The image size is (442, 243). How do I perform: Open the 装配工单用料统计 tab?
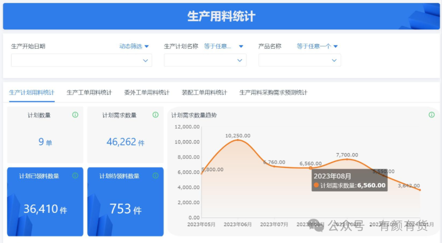(x=204, y=92)
